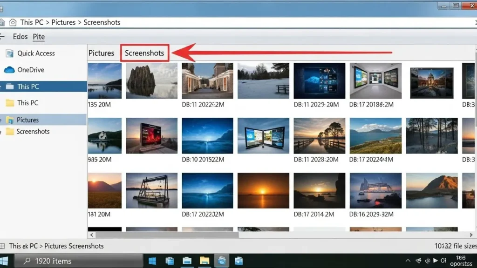477x268 pixels.
Task: Click the path link in the status bar
Action: pyautogui.click(x=56, y=246)
